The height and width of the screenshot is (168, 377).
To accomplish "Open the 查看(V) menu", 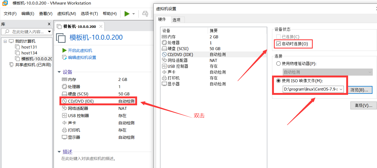I will point(46,14).
